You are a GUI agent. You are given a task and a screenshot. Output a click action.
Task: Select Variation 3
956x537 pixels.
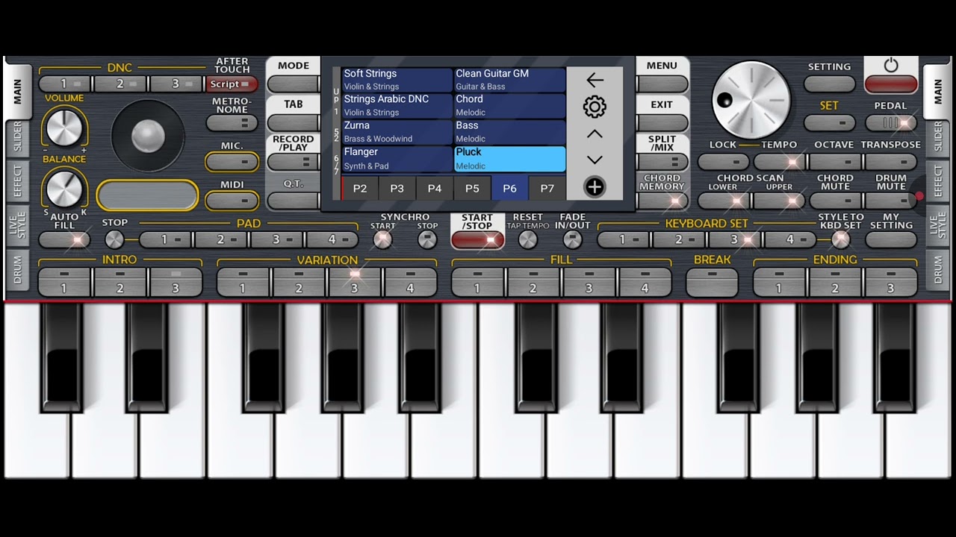tap(354, 282)
